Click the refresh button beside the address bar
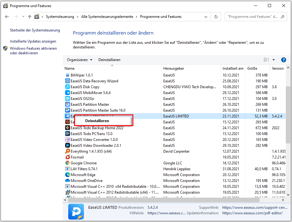Image resolution: width=292 pixels, height=222 pixels. (216, 17)
